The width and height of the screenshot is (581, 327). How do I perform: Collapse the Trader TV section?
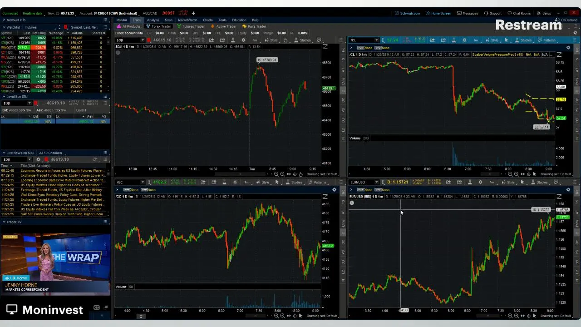pyautogui.click(x=4, y=222)
